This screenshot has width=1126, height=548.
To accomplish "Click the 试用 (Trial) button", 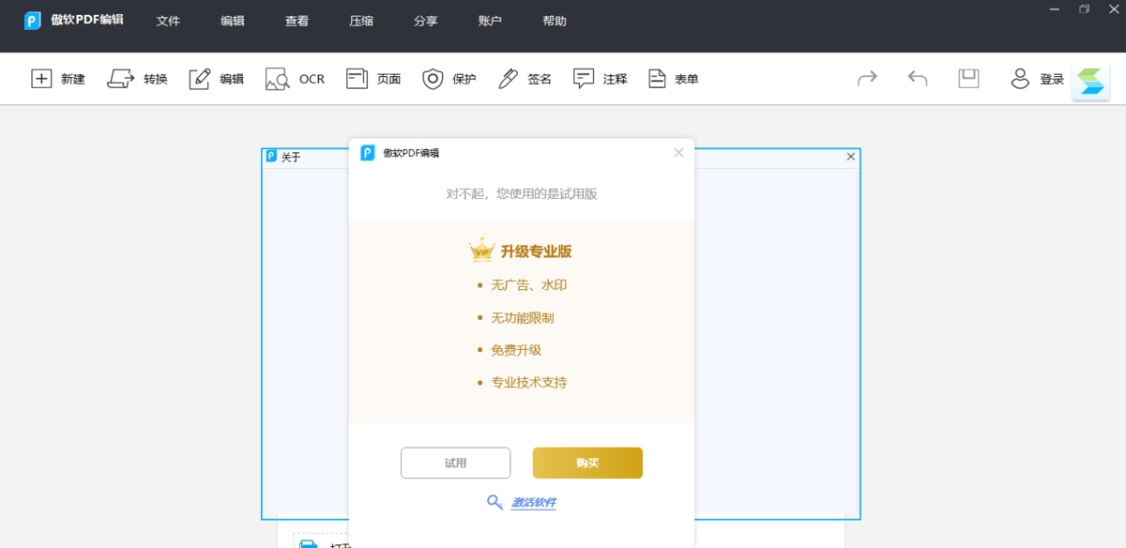I will [x=455, y=463].
